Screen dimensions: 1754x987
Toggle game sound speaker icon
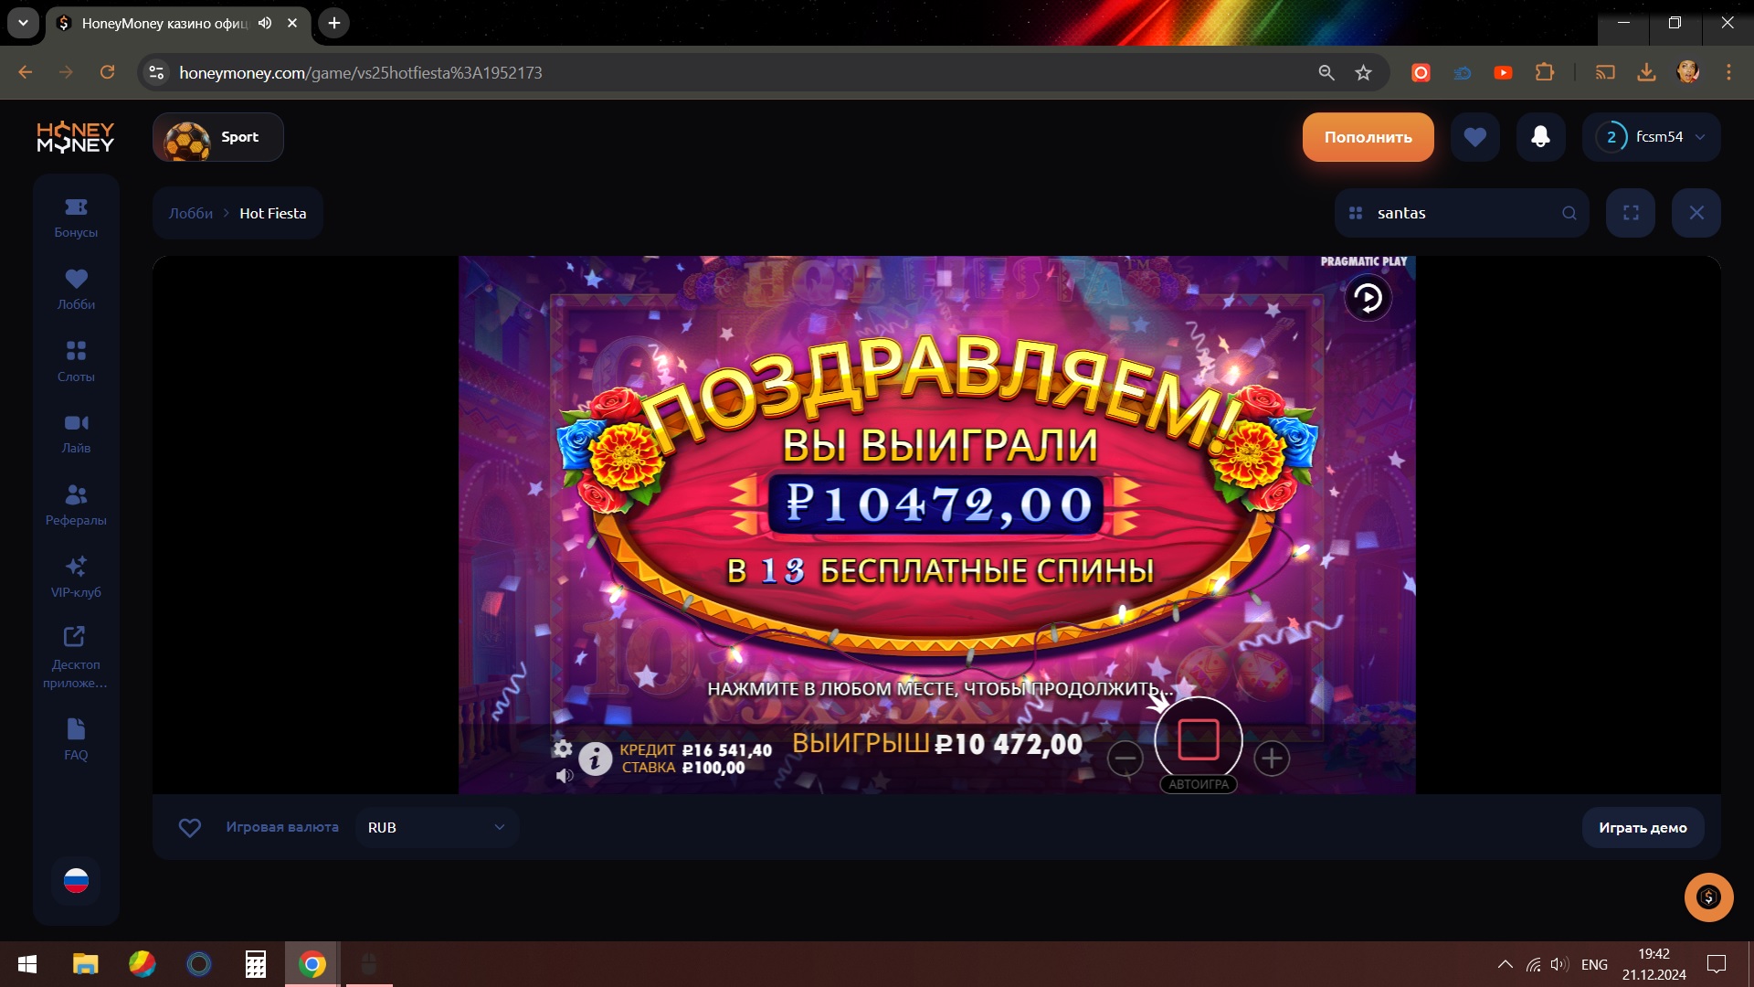(x=565, y=775)
